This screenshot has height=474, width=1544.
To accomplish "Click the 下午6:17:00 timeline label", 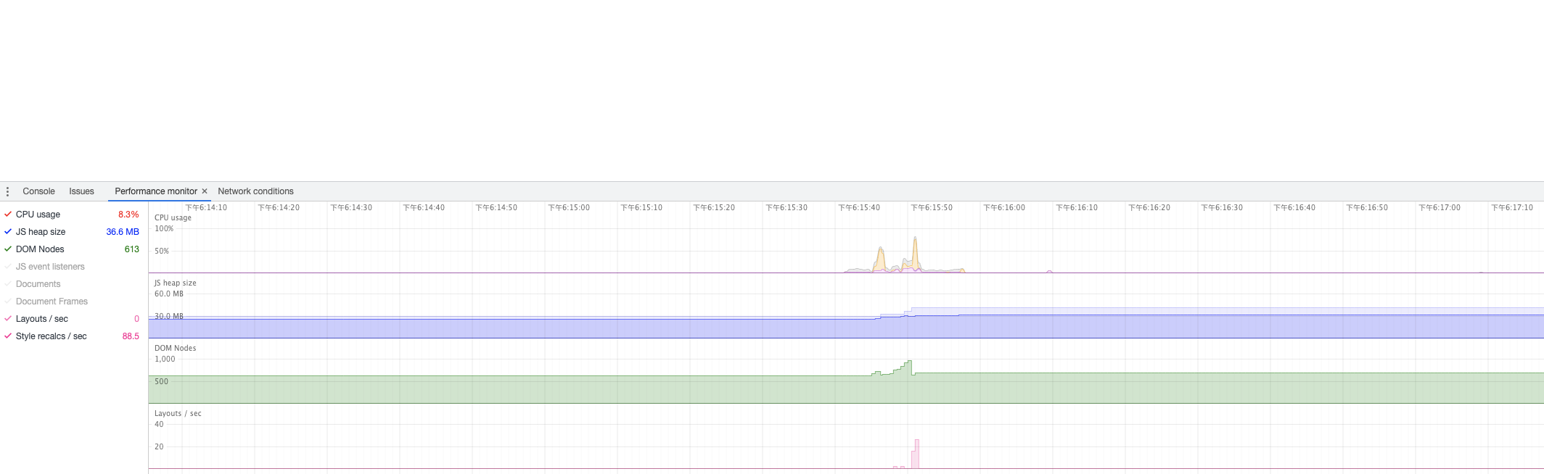I will click(1440, 207).
